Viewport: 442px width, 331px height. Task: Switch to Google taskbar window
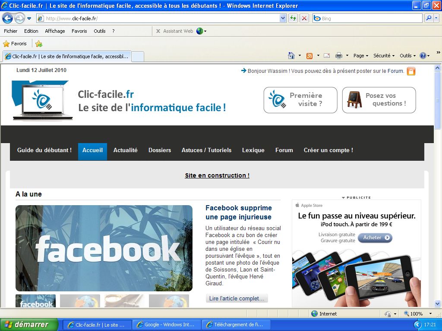click(167, 325)
